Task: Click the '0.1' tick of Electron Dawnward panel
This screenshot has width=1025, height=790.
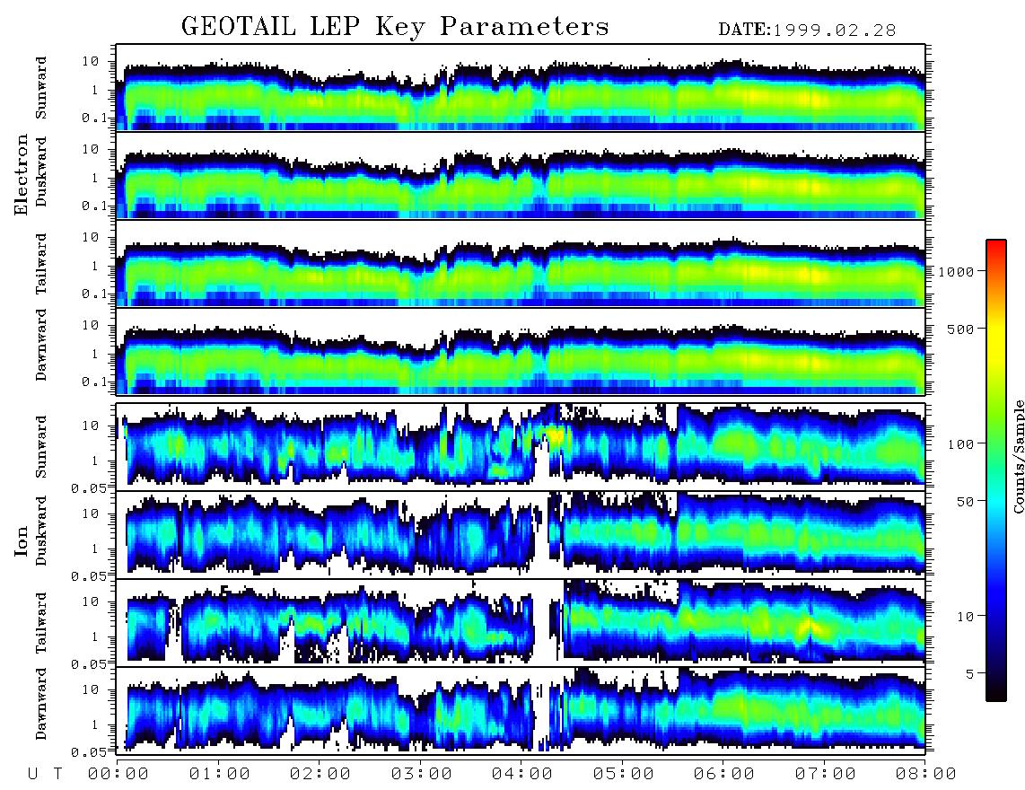Action: [96, 382]
